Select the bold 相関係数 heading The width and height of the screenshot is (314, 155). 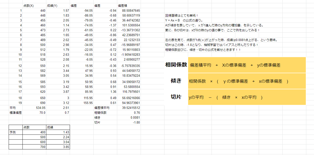176,65
